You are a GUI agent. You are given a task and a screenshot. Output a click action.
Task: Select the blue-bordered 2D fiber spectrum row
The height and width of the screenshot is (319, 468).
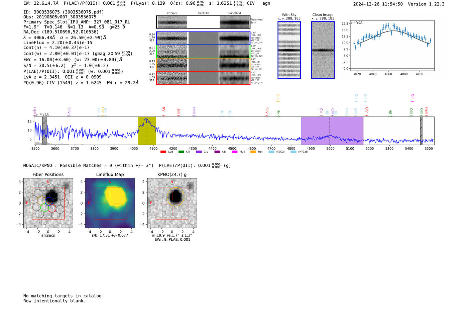coord(203,38)
